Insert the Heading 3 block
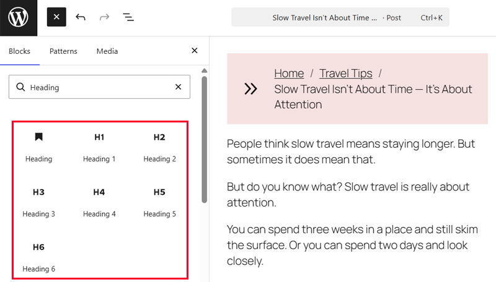 [38, 202]
